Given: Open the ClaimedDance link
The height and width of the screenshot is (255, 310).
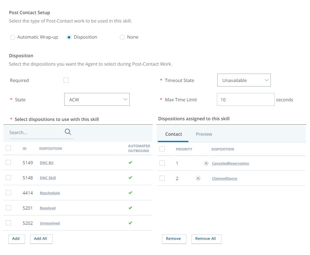Looking at the screenshot, I should click(225, 178).
